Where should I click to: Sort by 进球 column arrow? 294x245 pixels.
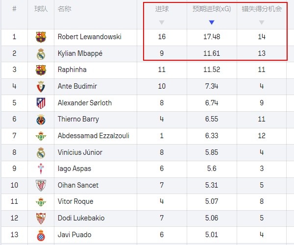point(162,23)
